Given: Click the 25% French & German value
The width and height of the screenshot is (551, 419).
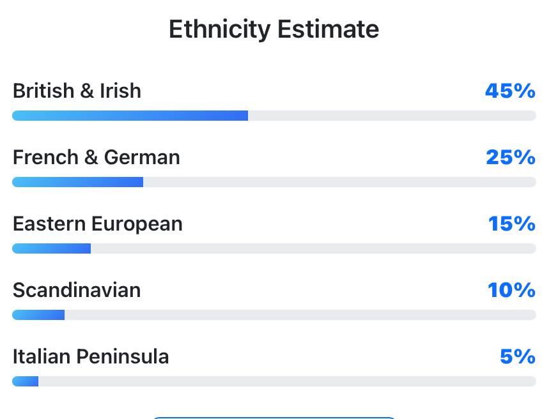Looking at the screenshot, I should [510, 157].
